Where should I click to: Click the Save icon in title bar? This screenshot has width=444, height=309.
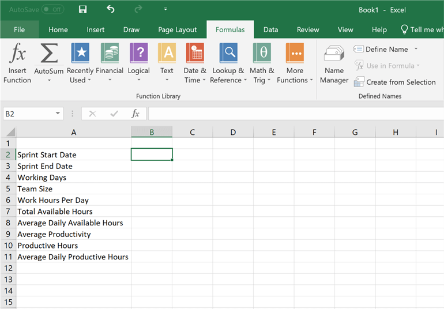(x=82, y=10)
